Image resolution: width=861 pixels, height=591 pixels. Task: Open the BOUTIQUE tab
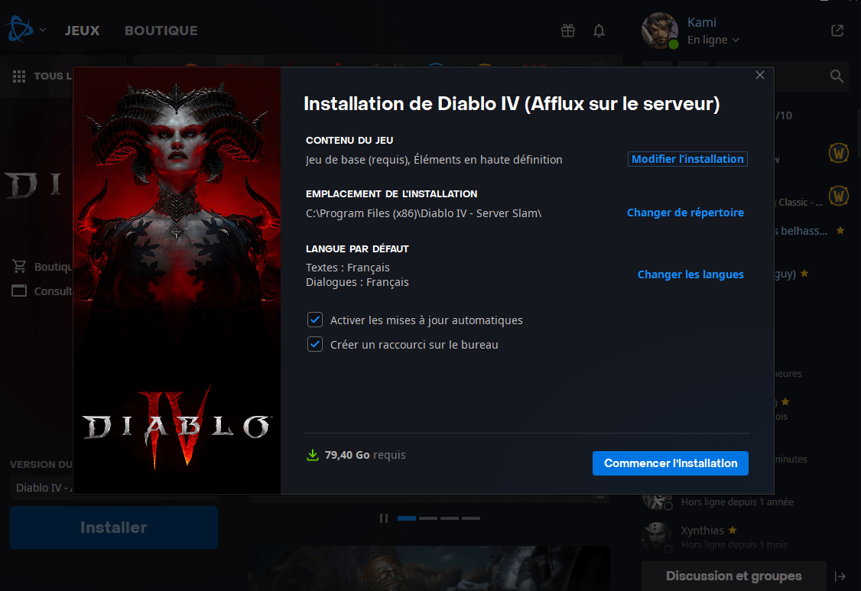(161, 31)
